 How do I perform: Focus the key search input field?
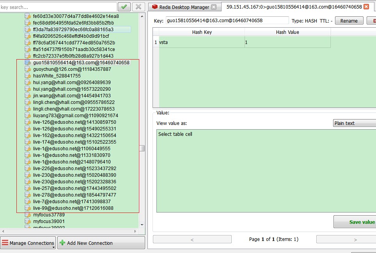pos(58,7)
